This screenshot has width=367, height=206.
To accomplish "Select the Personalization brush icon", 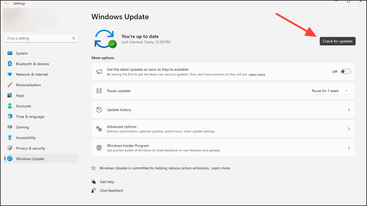I will 10,85.
